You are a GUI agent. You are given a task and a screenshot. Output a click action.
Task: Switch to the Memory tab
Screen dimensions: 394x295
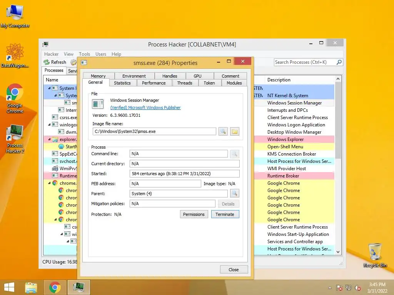(x=98, y=76)
